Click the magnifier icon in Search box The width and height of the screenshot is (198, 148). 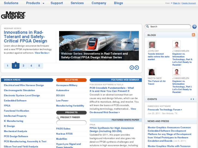pos(148,27)
